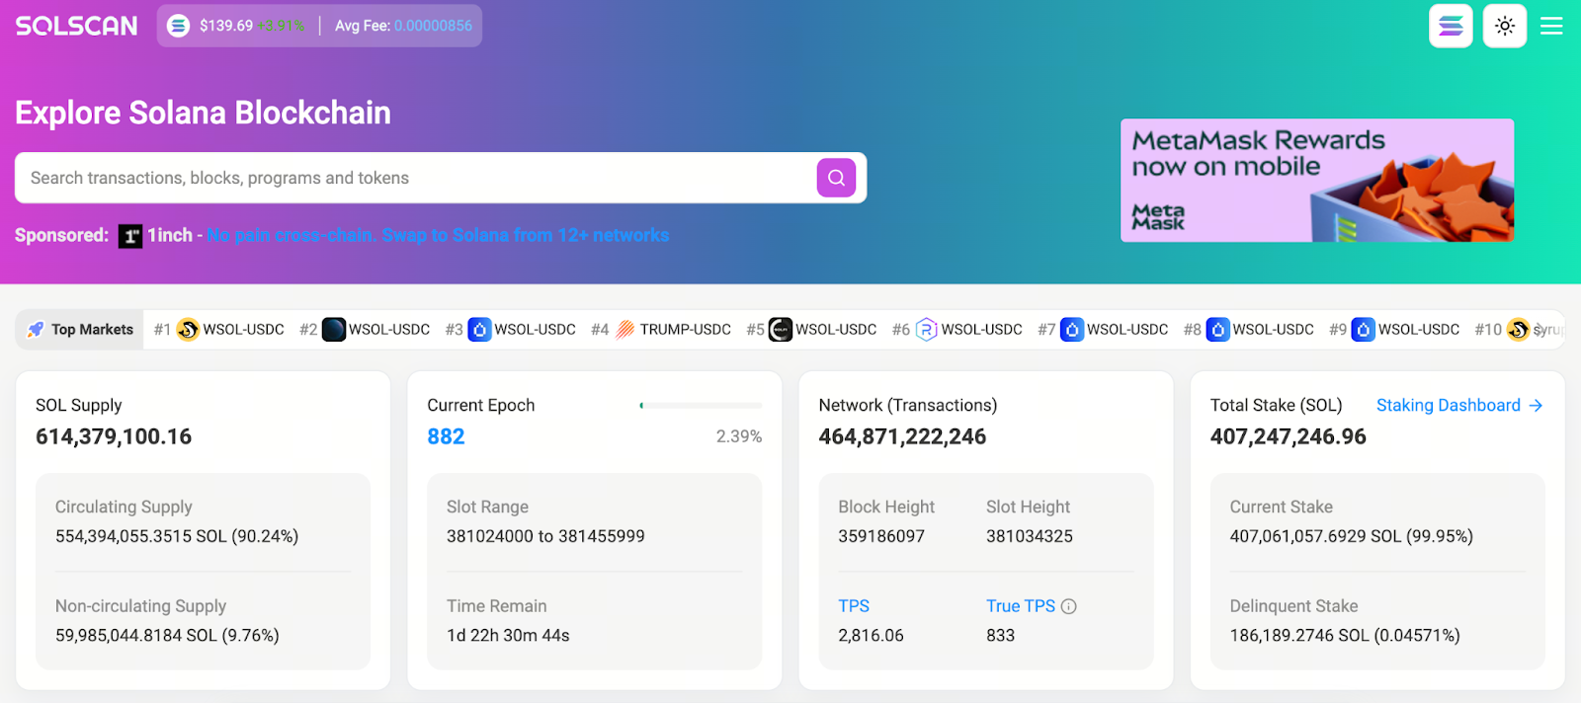Click the Block Height value 359186097
This screenshot has width=1581, height=703.
pos(881,536)
